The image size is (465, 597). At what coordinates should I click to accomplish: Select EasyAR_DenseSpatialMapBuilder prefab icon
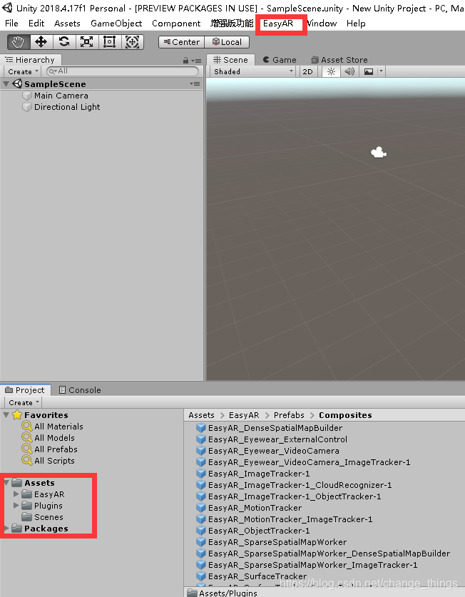[200, 428]
